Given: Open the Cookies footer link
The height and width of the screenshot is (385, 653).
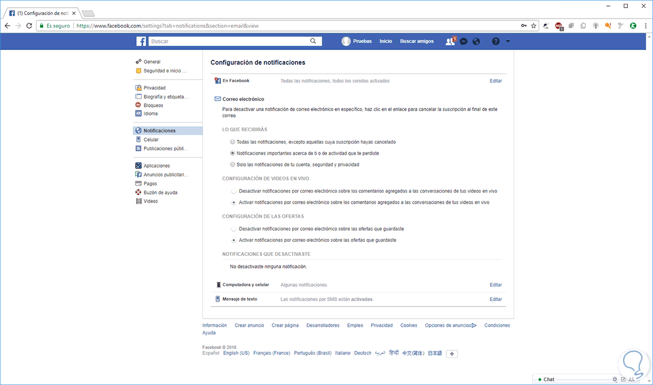Looking at the screenshot, I should click(x=409, y=325).
